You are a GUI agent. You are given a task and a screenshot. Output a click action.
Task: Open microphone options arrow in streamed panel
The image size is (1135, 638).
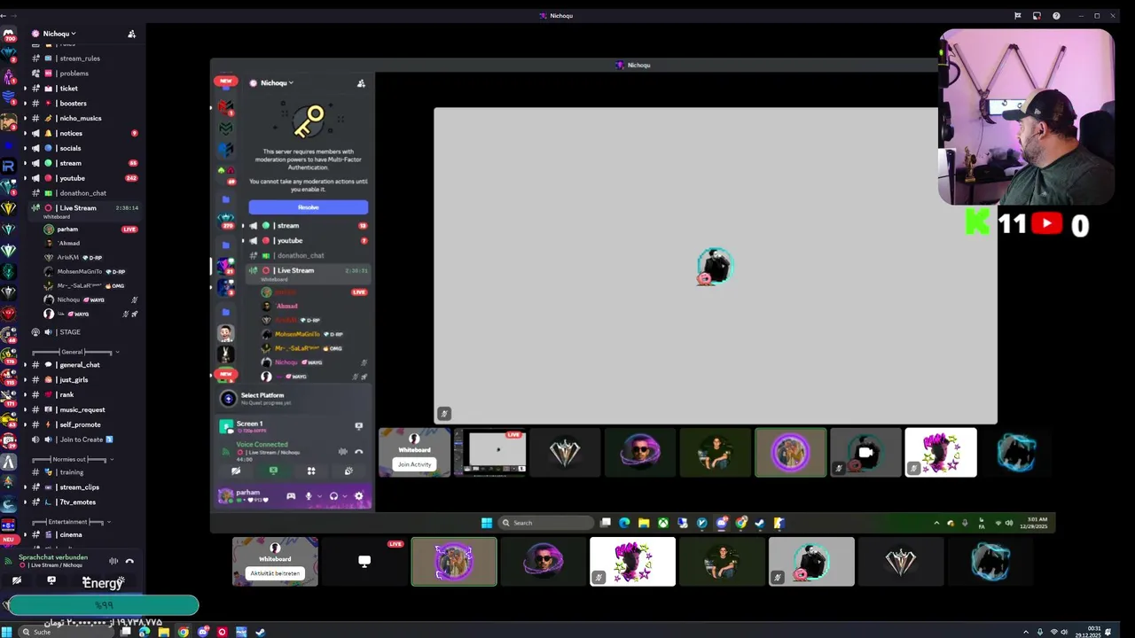click(319, 496)
